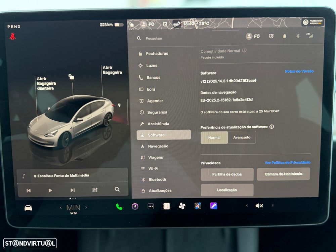
Task: Tap Abrir Bagageira dianteira to open frunk
Action: [x=46, y=83]
